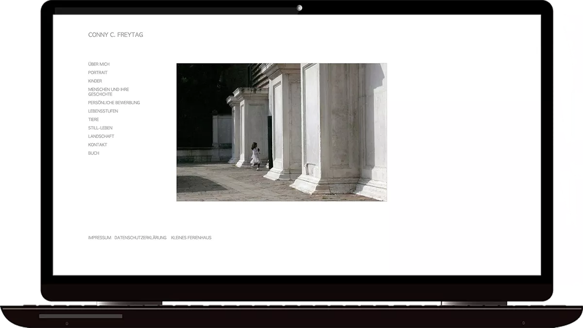Click the Conny C. Freytag site title
Image resolution: width=583 pixels, height=328 pixels.
tap(116, 35)
